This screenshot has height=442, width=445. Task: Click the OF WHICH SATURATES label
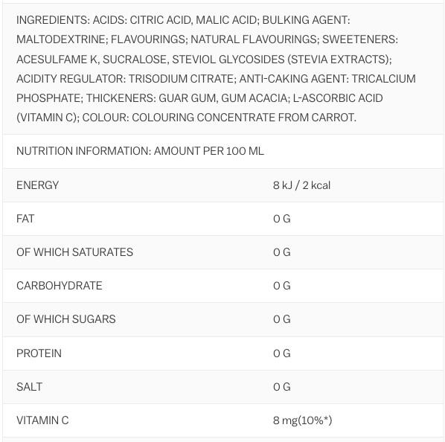(74, 252)
